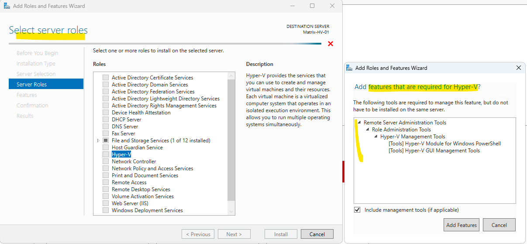The height and width of the screenshot is (244, 527).
Task: Check the Fax Server role box
Action: click(106, 134)
